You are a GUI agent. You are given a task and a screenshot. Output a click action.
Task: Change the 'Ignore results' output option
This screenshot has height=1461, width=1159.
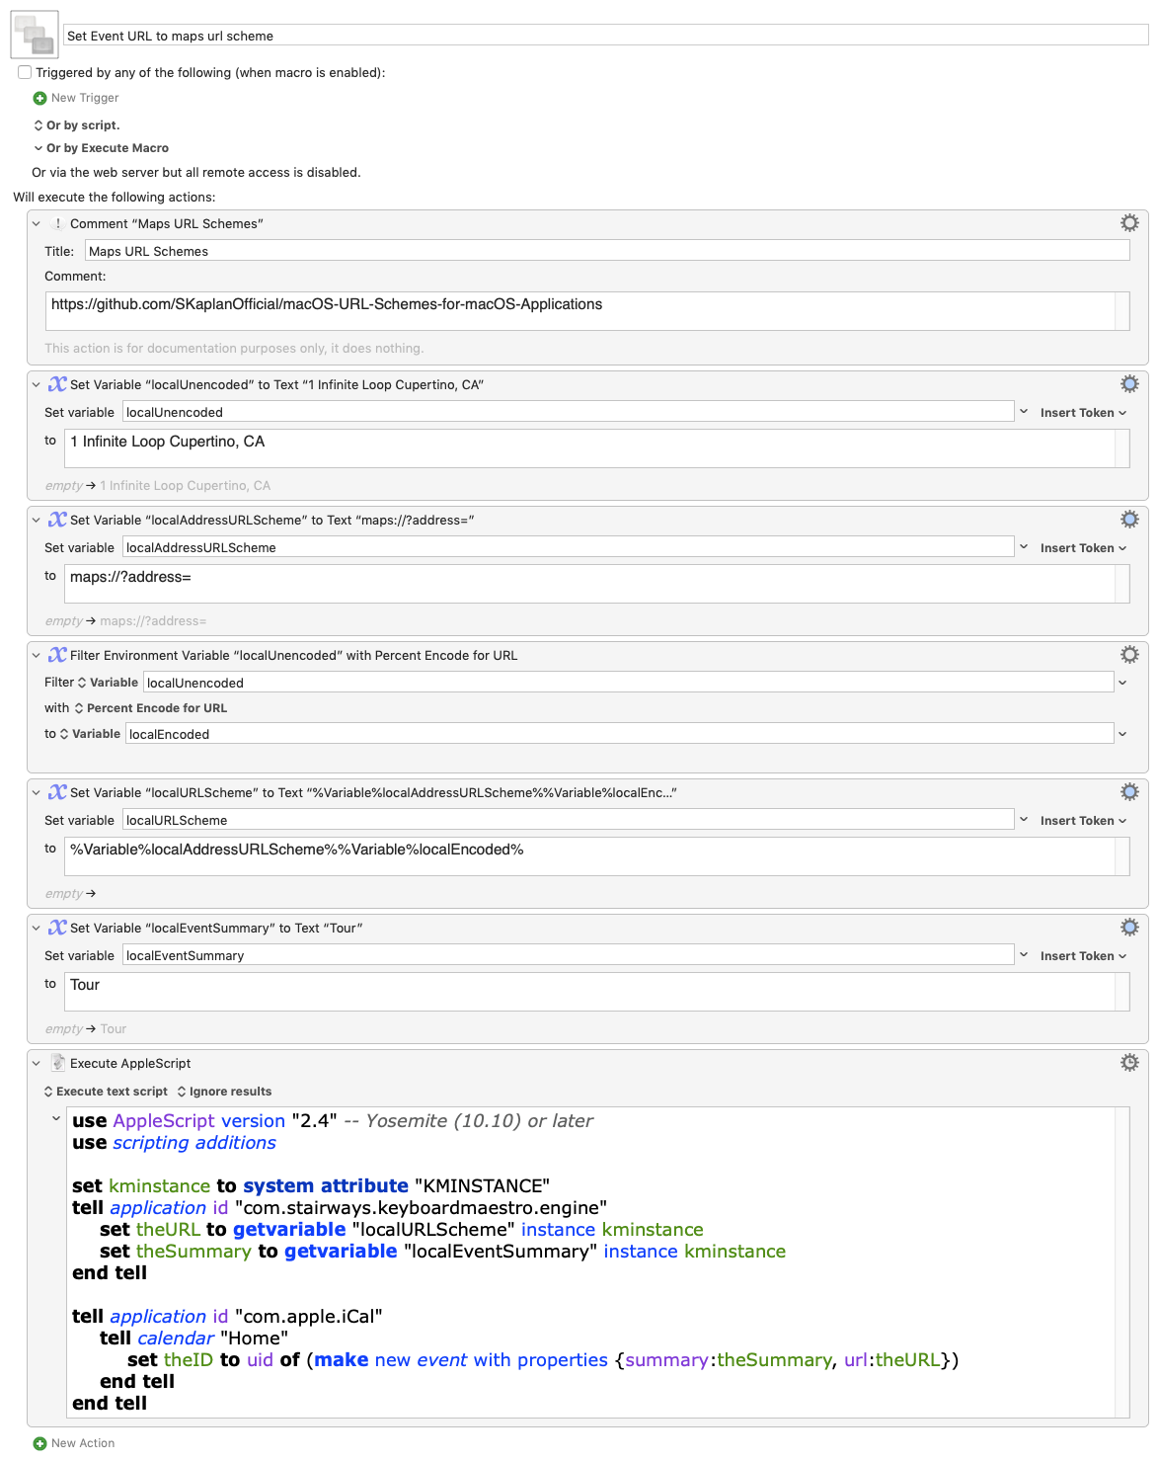coord(224,1092)
